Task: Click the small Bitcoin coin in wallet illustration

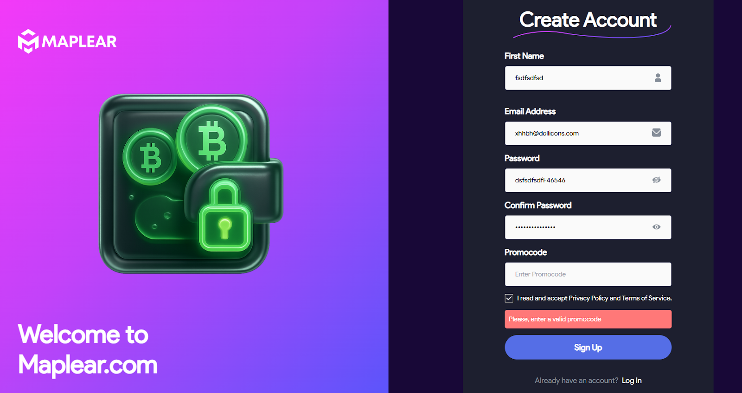Action: pyautogui.click(x=150, y=157)
